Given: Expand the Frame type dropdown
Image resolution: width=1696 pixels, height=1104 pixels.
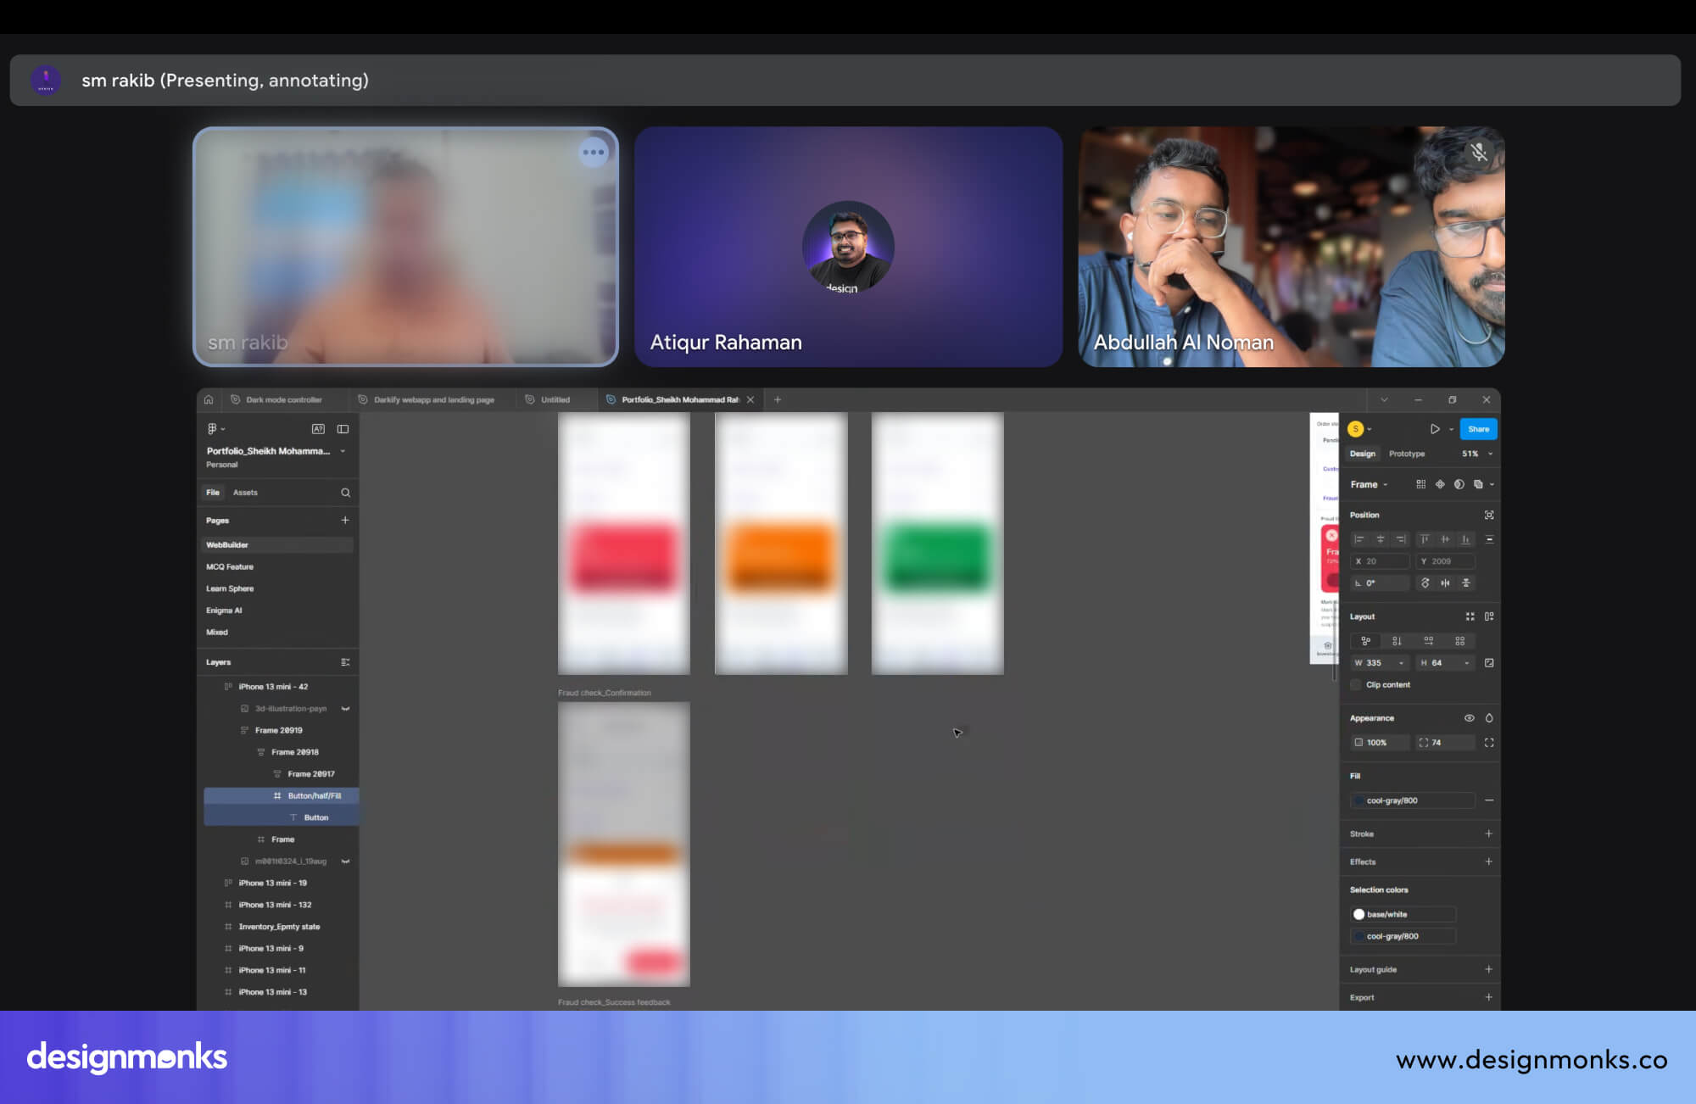Looking at the screenshot, I should (x=1385, y=485).
